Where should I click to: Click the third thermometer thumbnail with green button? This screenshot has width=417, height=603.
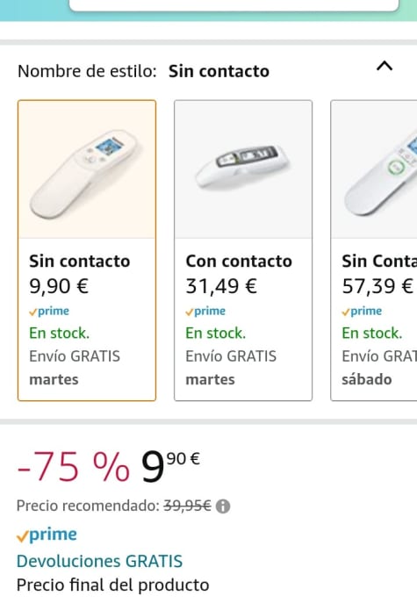pyautogui.click(x=374, y=169)
